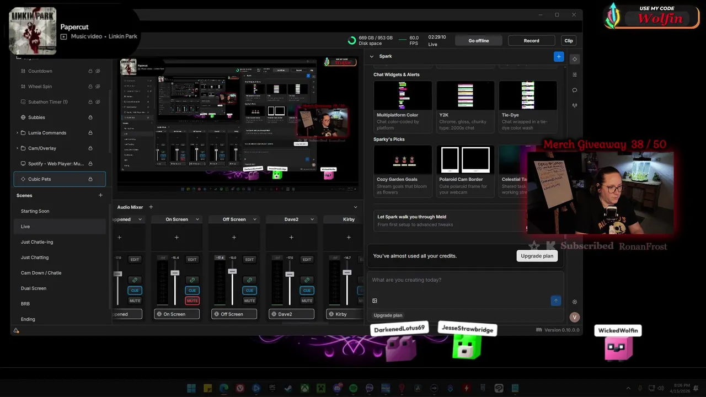Toggle visibility of Wheel Spin layer
Screen dimensions: 706x397
click(x=98, y=87)
